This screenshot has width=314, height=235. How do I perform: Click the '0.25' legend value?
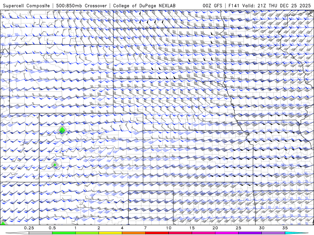29,228
